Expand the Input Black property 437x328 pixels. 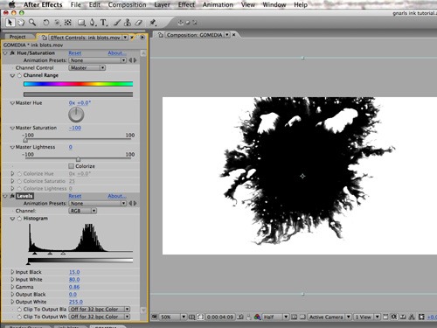[12, 272]
